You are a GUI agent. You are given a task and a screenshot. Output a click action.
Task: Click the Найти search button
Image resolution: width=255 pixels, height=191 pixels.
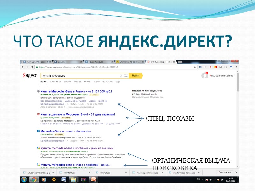click(136, 76)
